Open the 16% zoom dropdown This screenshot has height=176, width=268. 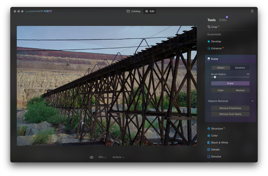point(102,157)
